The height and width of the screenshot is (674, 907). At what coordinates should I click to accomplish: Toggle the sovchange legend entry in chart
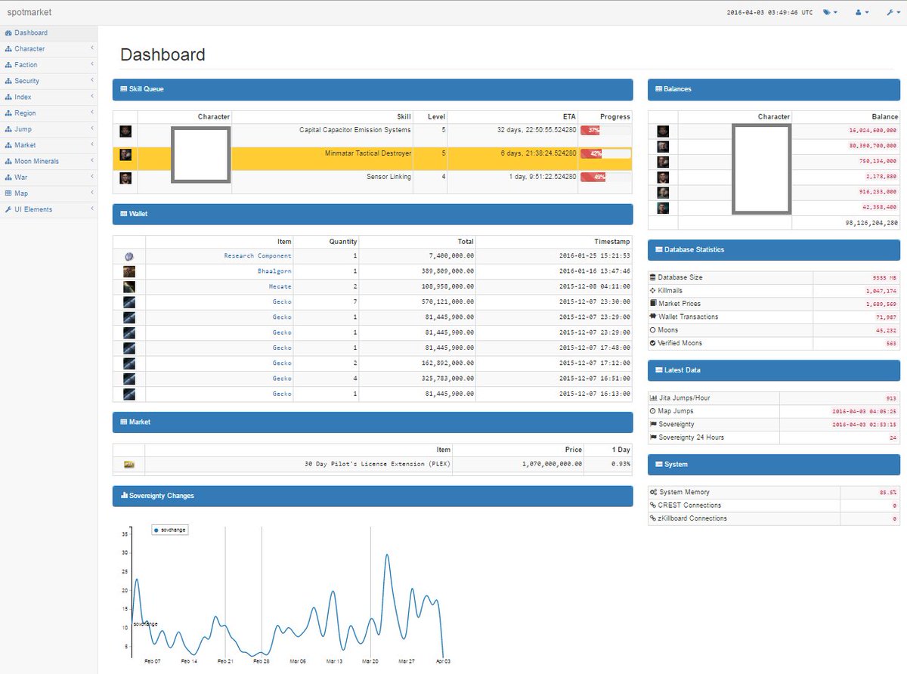point(169,530)
